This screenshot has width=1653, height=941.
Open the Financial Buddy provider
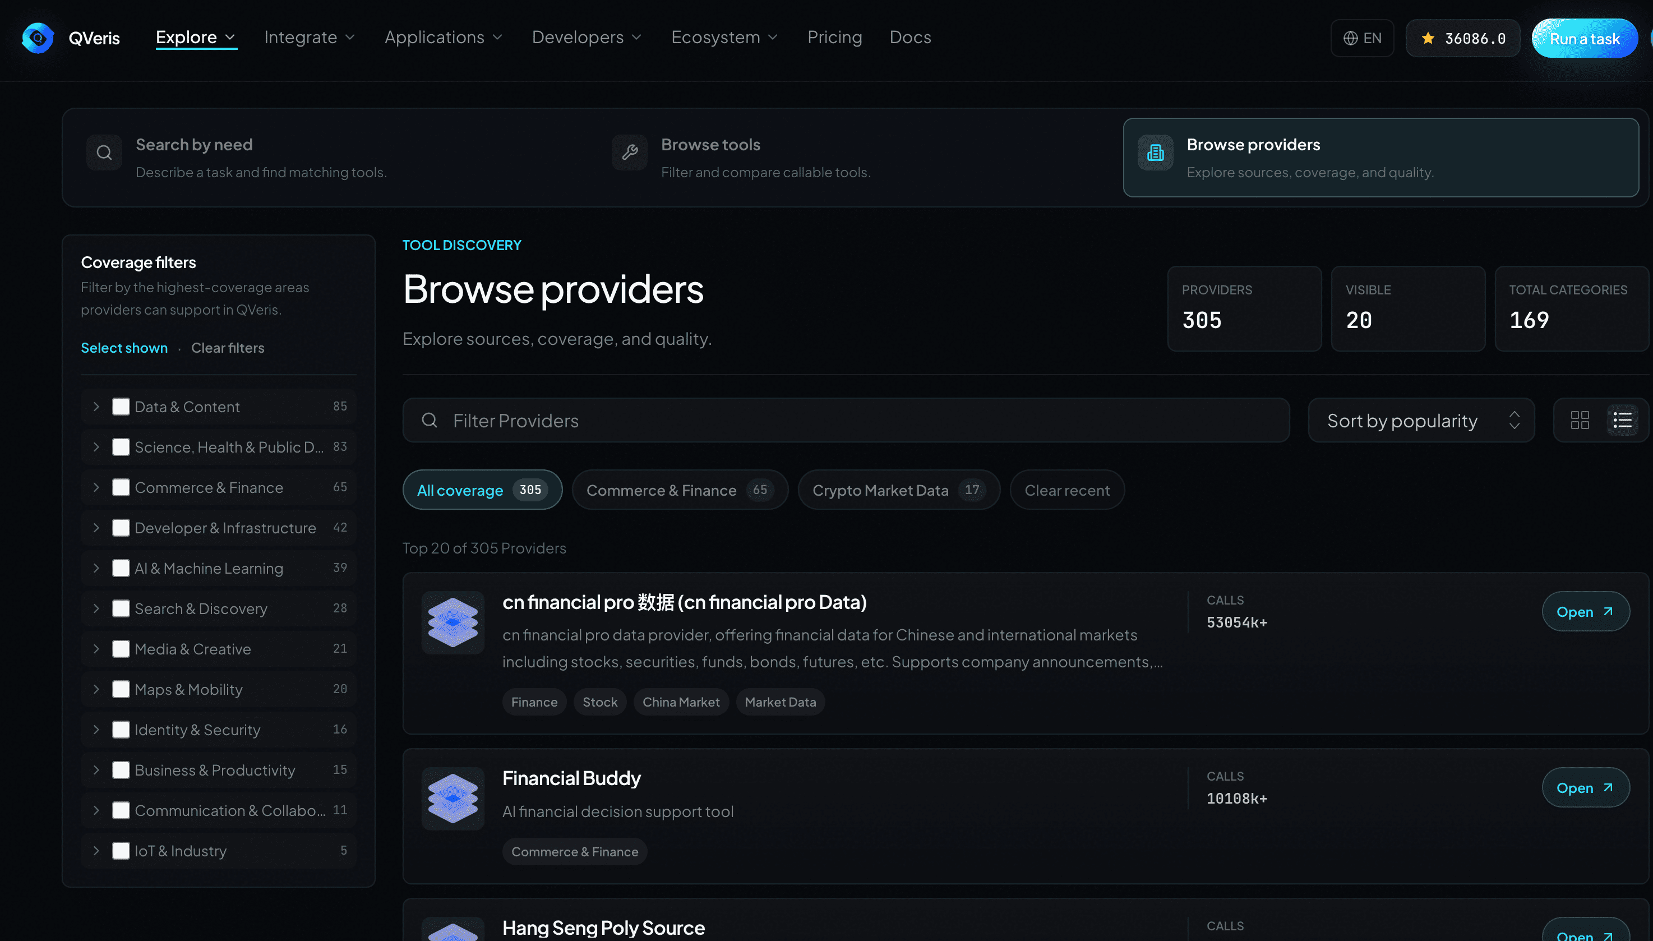1585,787
